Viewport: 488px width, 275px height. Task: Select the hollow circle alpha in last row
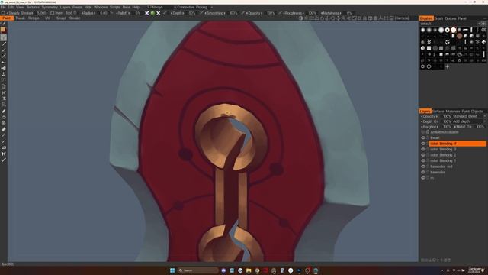point(429,66)
